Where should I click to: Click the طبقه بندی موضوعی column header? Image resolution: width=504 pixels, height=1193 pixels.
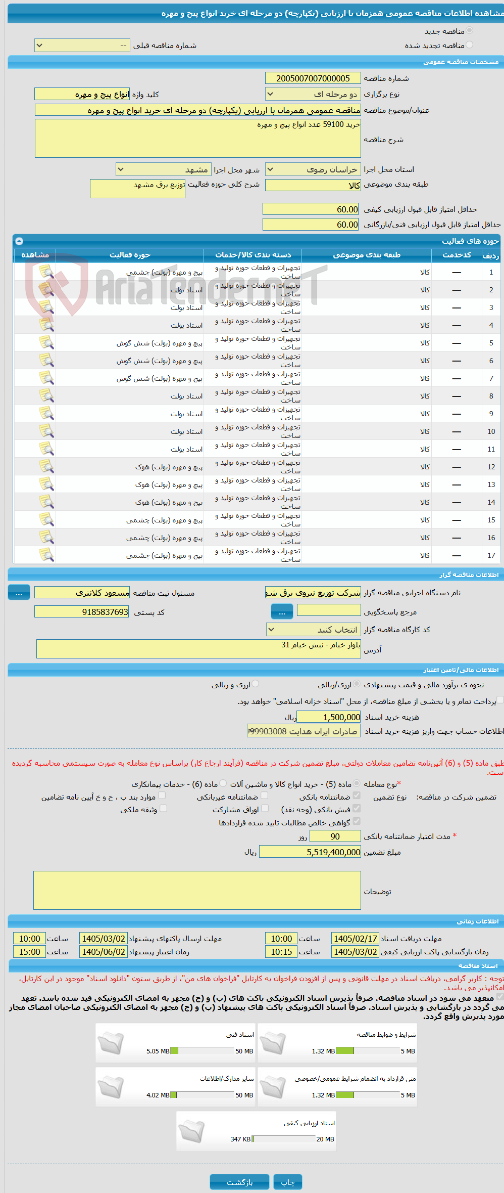point(367,255)
